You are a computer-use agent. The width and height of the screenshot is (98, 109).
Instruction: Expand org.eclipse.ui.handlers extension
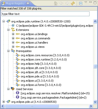[x=13, y=43]
